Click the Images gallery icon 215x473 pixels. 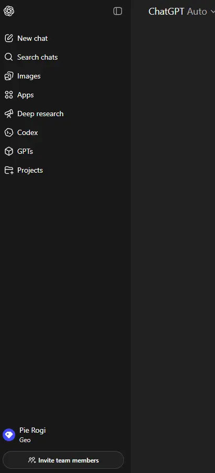(9, 76)
